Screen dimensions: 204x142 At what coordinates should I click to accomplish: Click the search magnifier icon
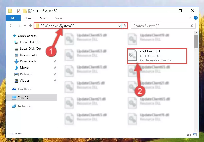pos(192,26)
